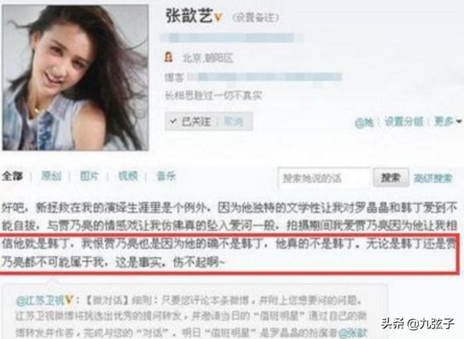Open 设置分组 group settings
The width and height of the screenshot is (464, 339).
(x=404, y=121)
